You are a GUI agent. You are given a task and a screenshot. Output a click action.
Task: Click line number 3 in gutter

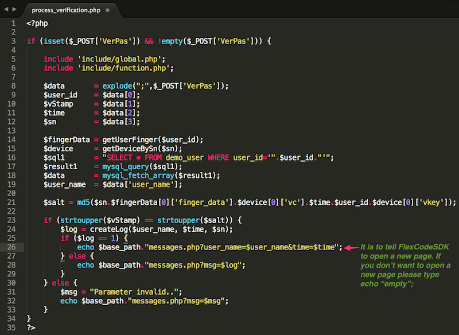click(13, 41)
